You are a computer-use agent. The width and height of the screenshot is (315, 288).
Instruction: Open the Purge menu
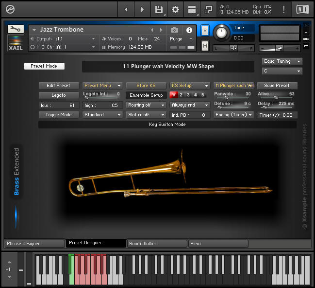(x=181, y=39)
